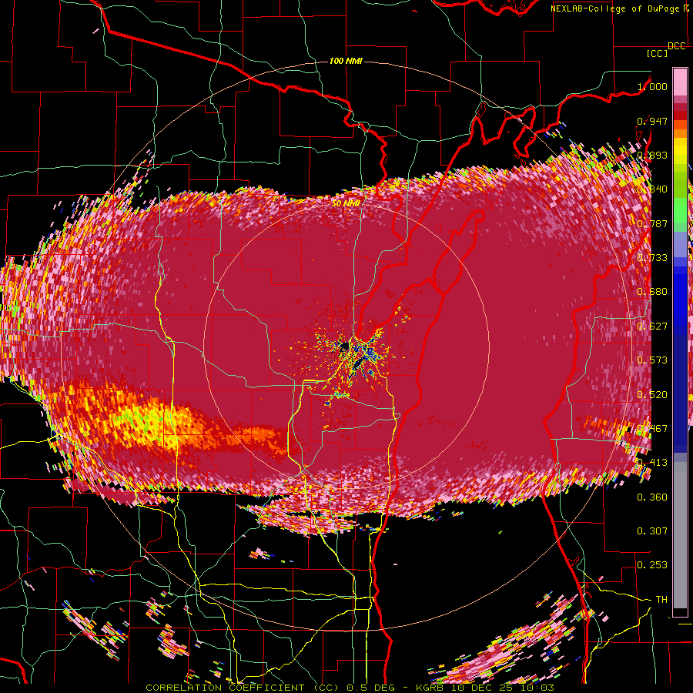Select the 0.360 scale value

pos(652,497)
